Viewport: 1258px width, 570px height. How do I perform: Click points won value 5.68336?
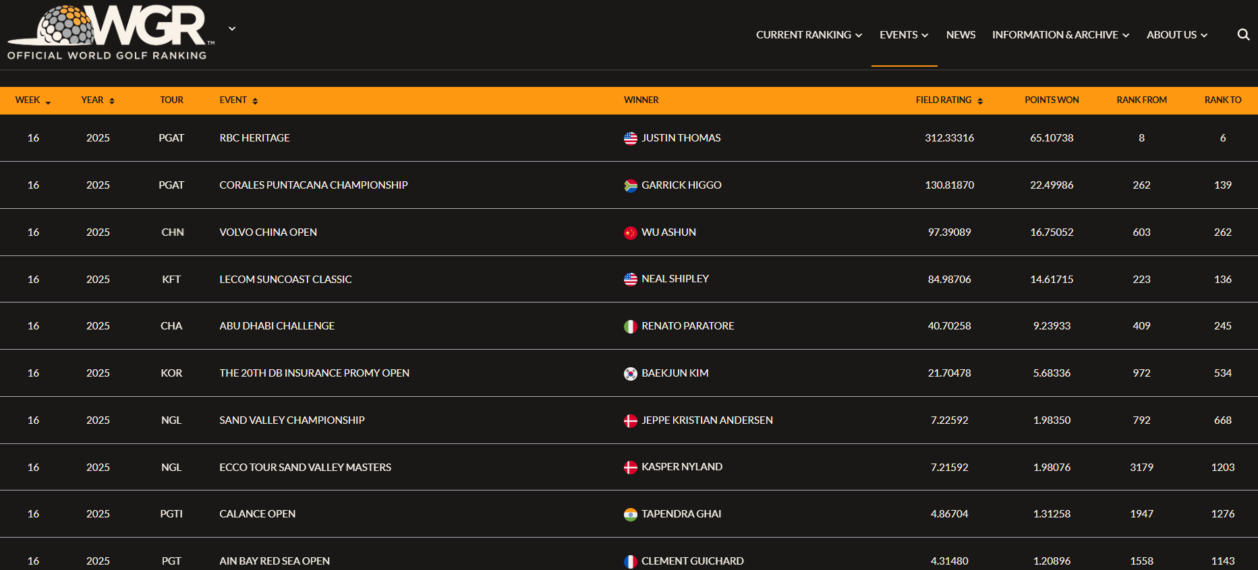(1052, 373)
